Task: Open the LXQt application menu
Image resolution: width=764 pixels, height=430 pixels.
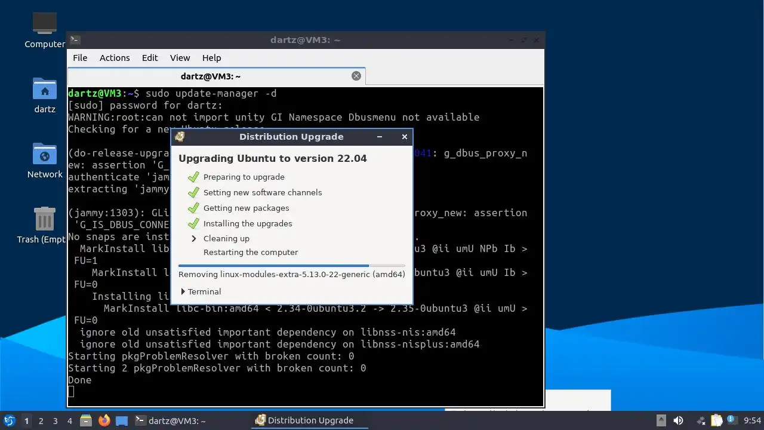Action: point(9,420)
